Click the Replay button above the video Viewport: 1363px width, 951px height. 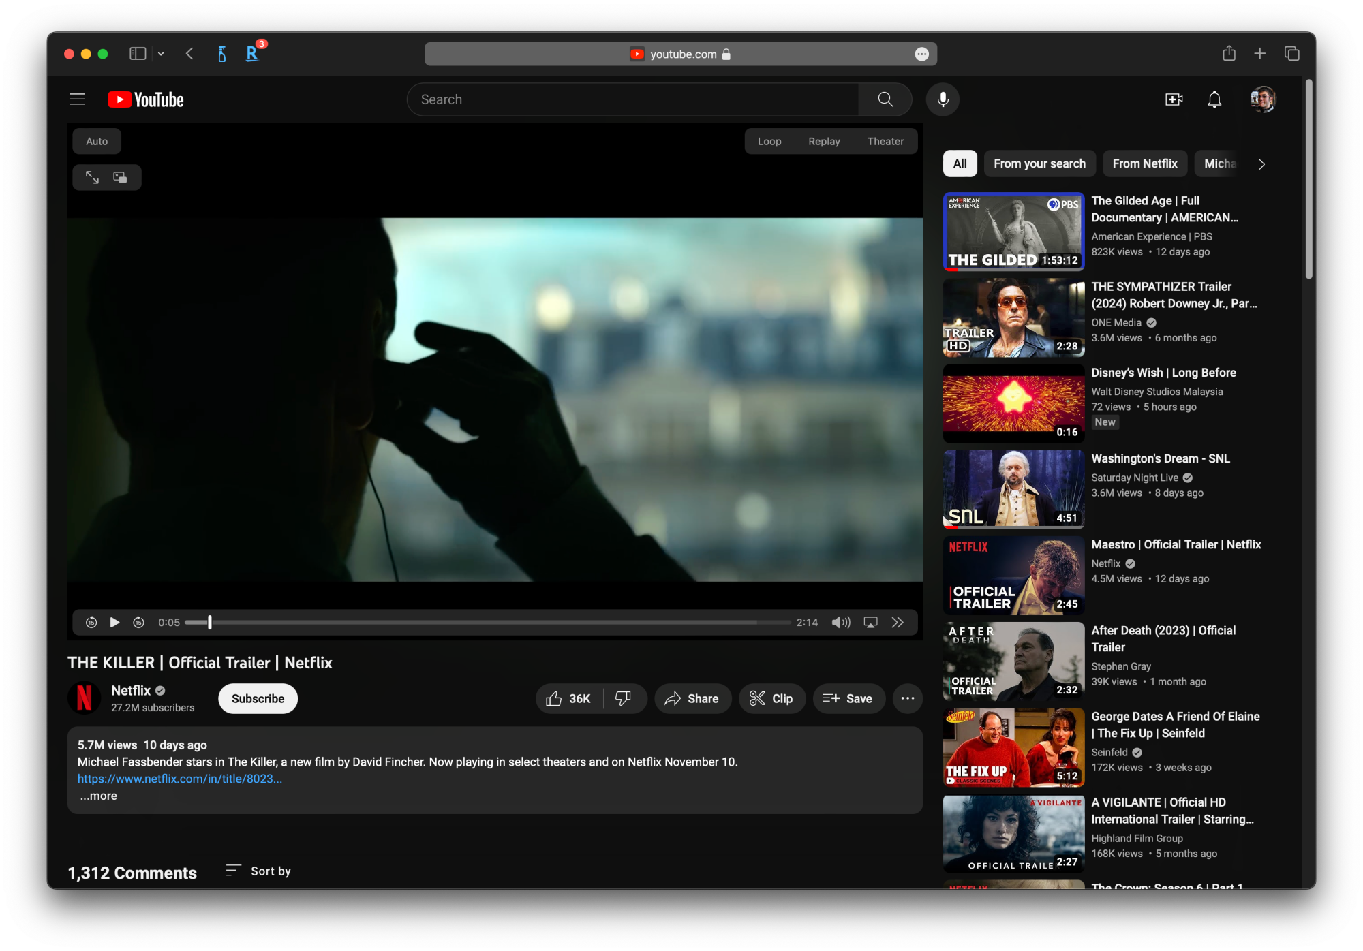824,141
